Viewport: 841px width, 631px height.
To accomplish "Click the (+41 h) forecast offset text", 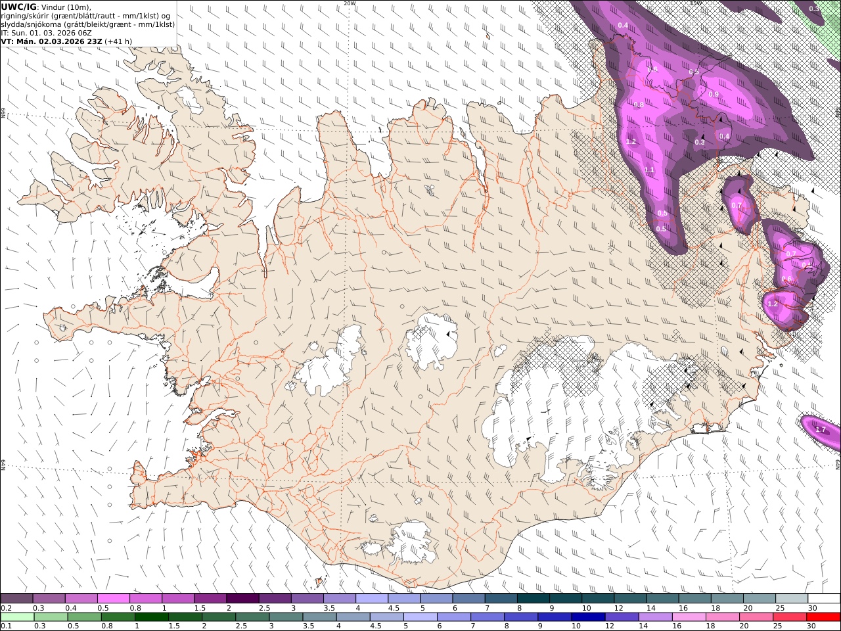I will pyautogui.click(x=118, y=41).
